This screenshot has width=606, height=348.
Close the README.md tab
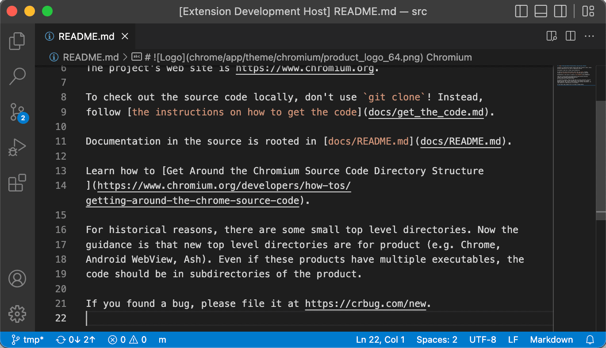[x=125, y=36]
